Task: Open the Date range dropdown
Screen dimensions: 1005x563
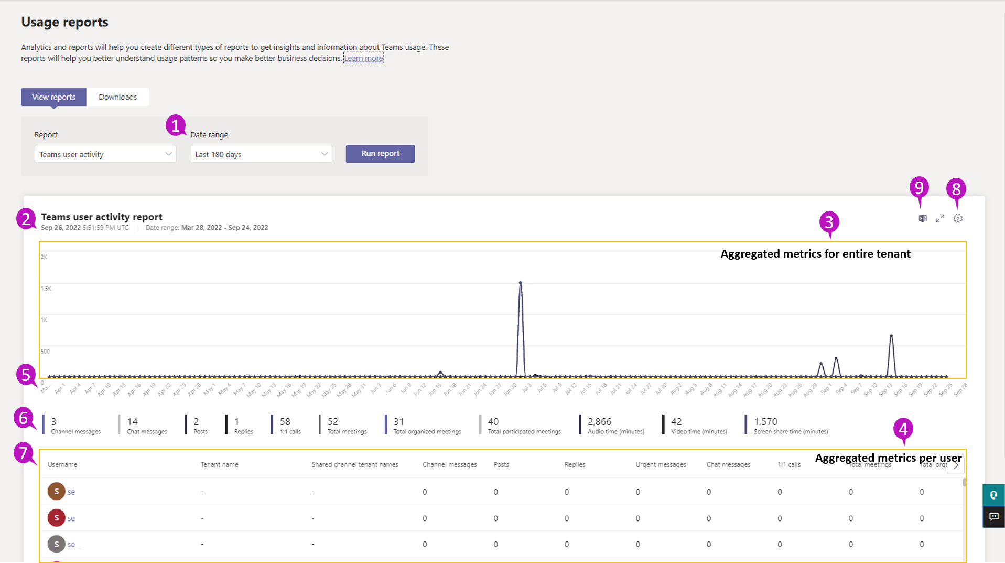Action: tap(261, 154)
